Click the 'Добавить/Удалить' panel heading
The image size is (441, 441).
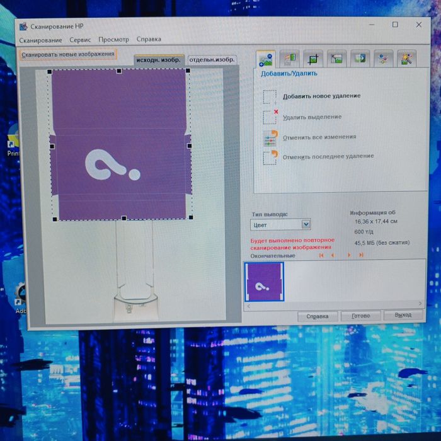[x=289, y=74]
